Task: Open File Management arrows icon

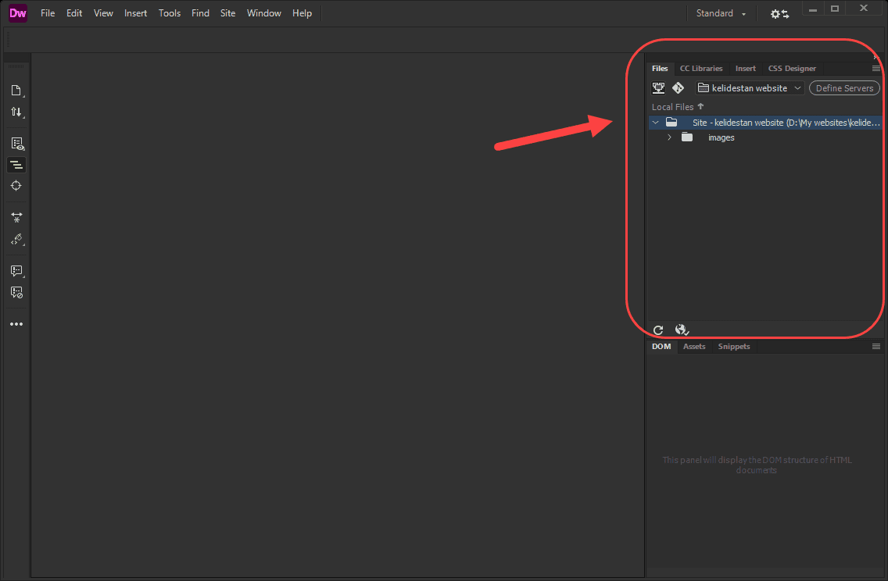Action: point(16,112)
